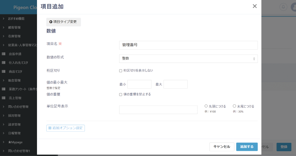Image resolution: width=296 pixels, height=156 pixels.
Task: Enable 桁区切りを表示しない checkbox
Action: click(x=121, y=71)
